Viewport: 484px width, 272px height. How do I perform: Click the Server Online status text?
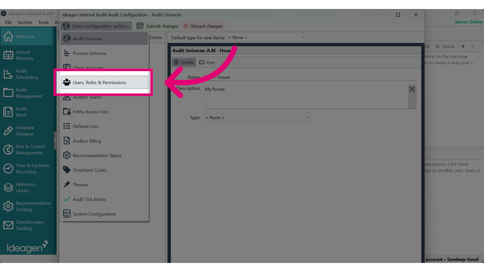coord(469,22)
